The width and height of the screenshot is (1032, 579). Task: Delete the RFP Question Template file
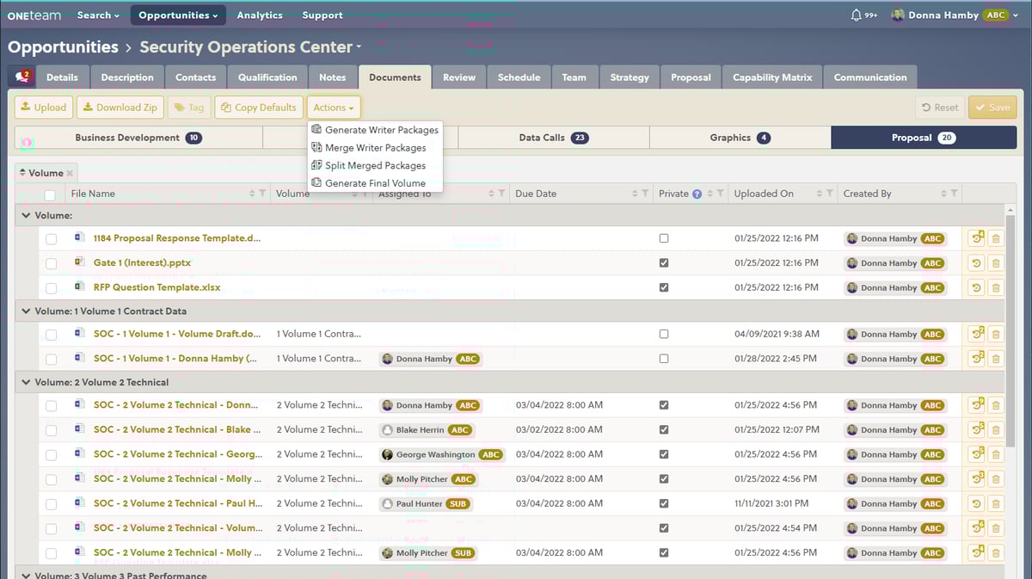[996, 287]
